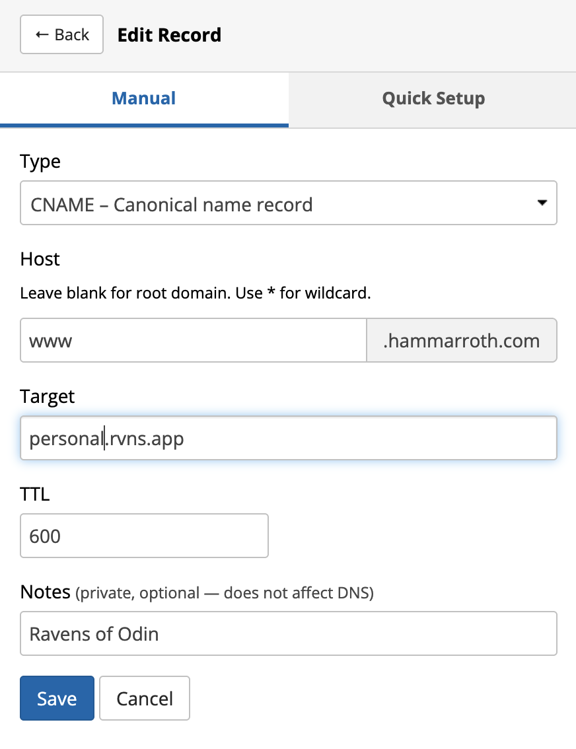Focus the Host field containing www

tap(193, 341)
